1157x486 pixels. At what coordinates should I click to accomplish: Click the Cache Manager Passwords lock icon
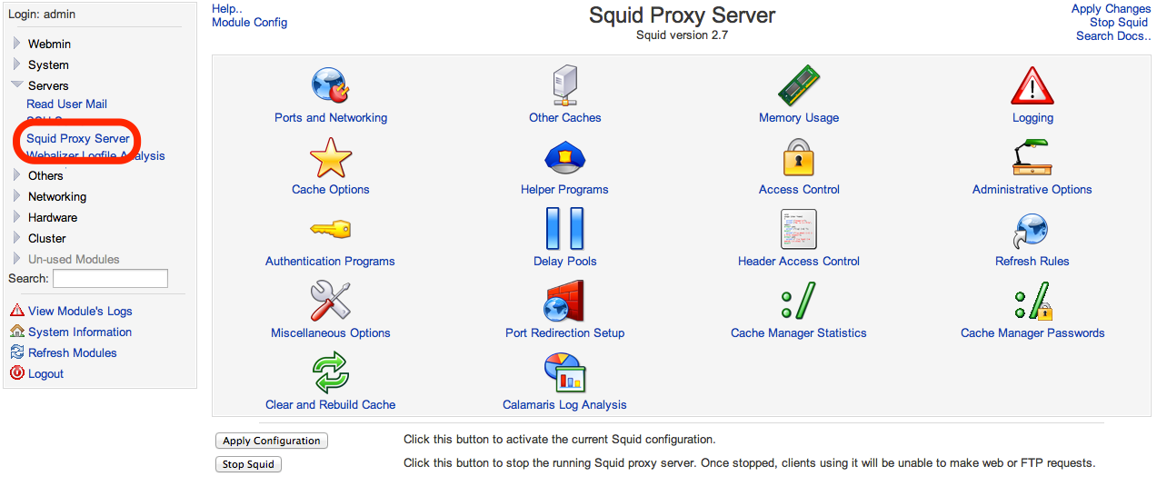[x=1032, y=301]
